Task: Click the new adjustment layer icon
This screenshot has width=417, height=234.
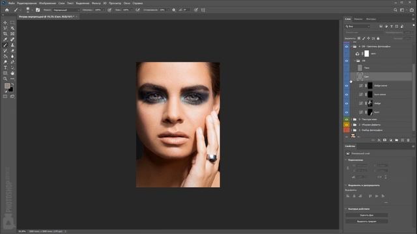Action: click(391, 140)
